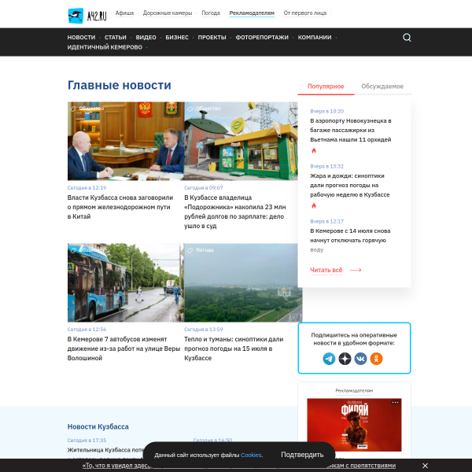Screen dimensions: 472x472
Task: Click the Рекламодателям top link
Action: click(x=252, y=13)
